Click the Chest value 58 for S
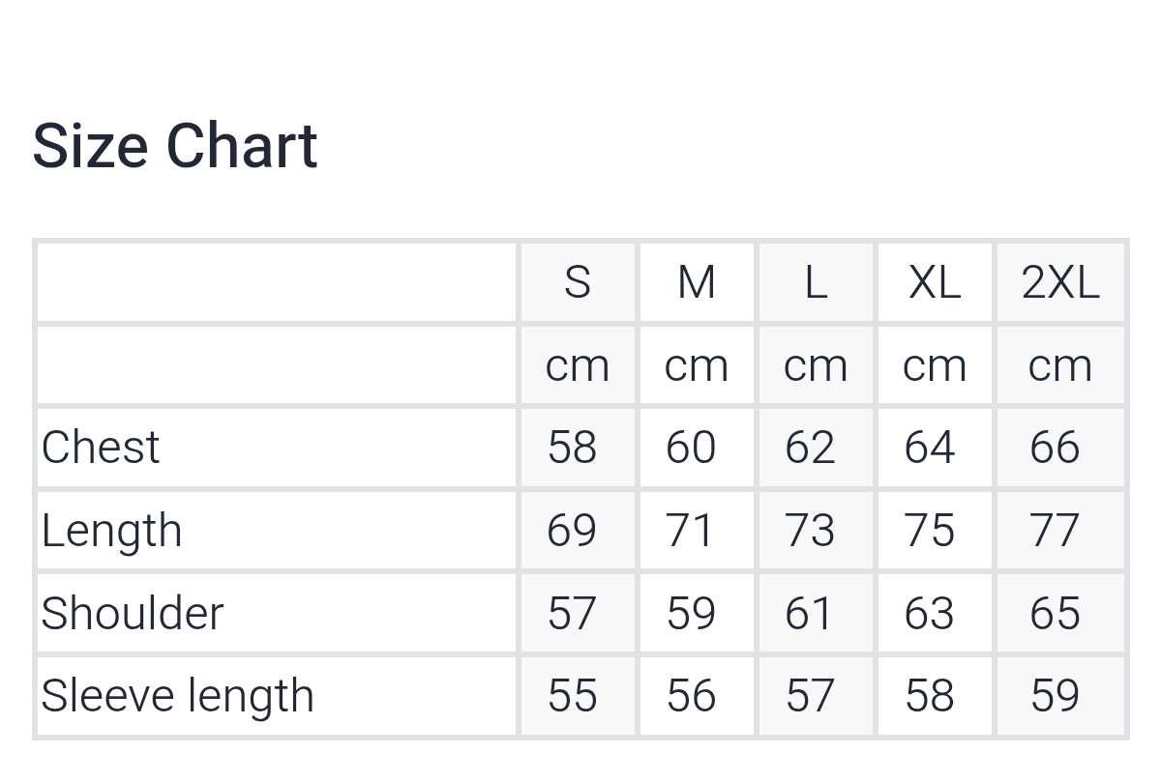Viewport: 1161px width, 782px height. click(x=572, y=448)
